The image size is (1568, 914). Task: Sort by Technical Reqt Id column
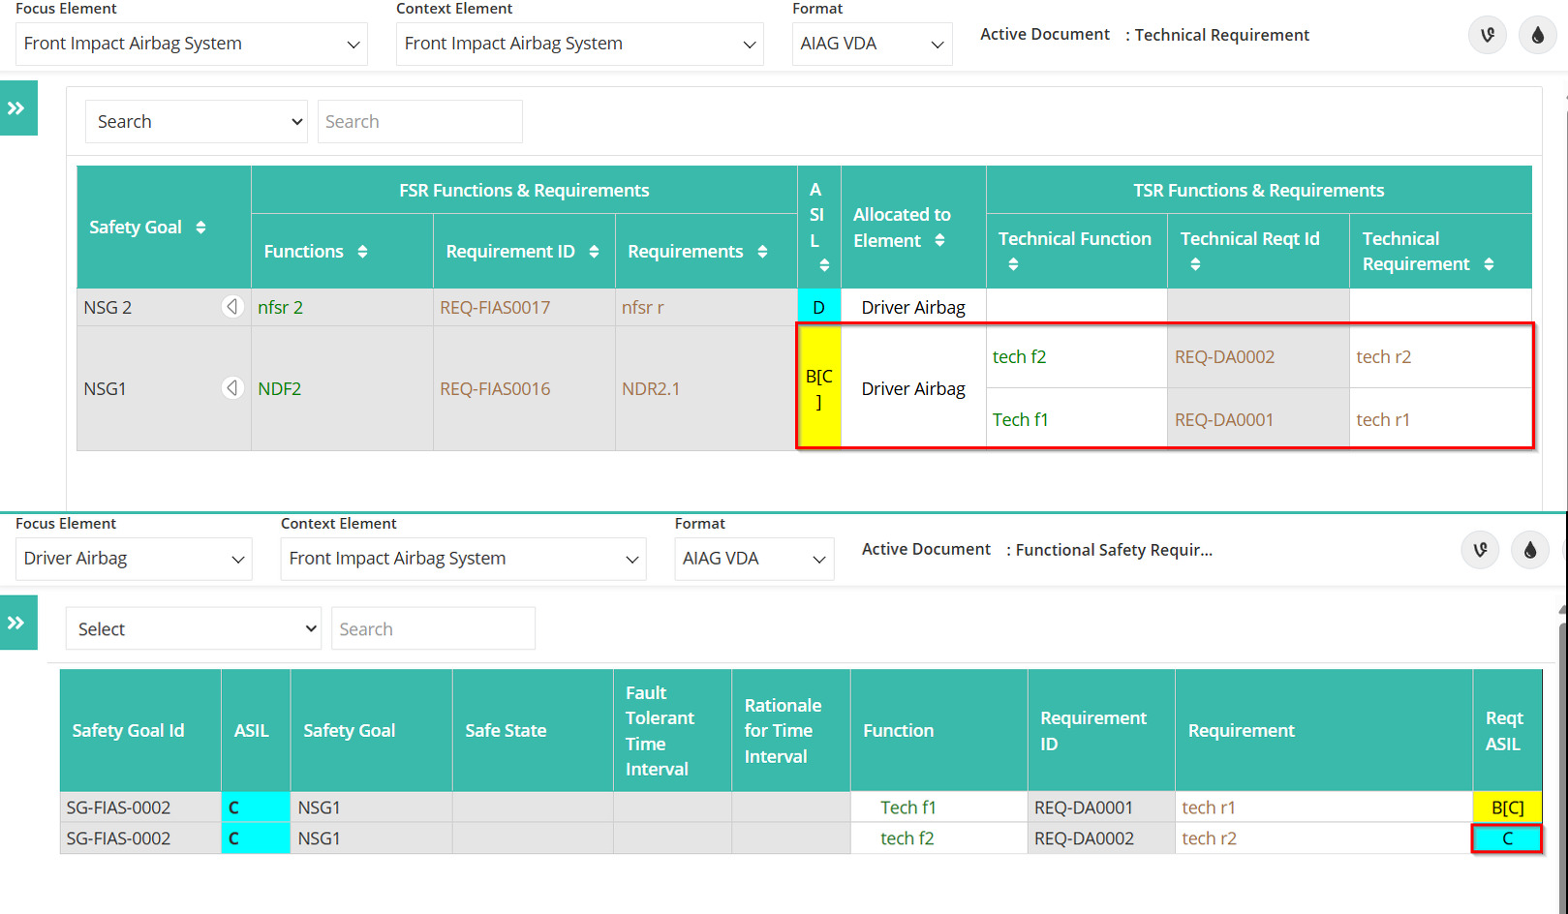(1195, 264)
